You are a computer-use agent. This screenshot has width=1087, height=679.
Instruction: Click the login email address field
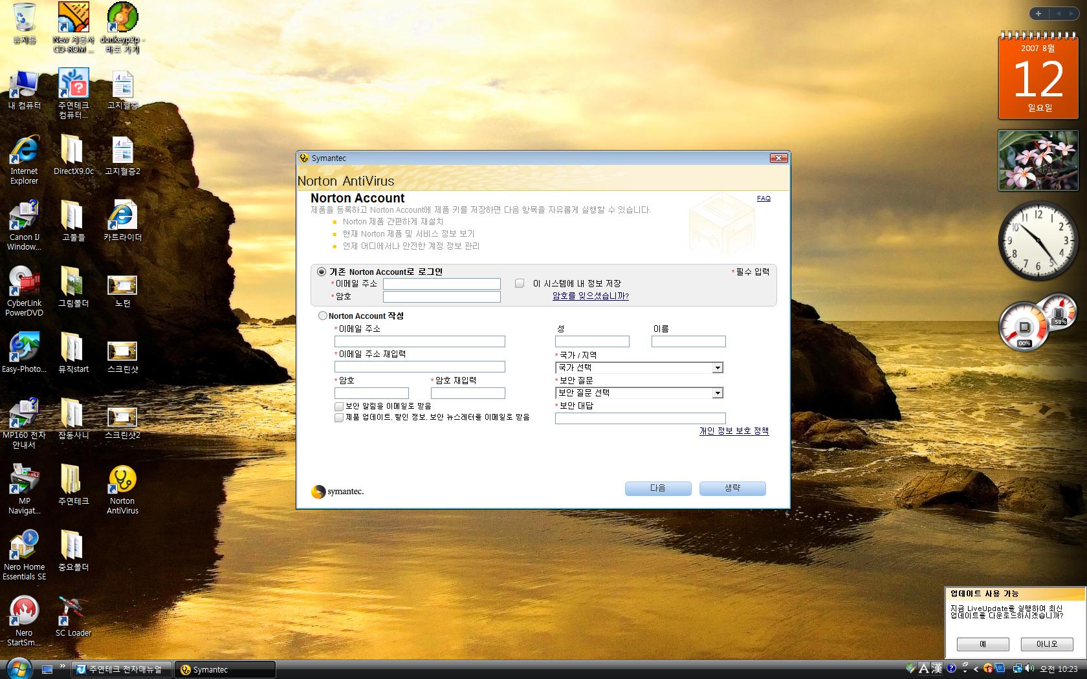click(x=441, y=284)
